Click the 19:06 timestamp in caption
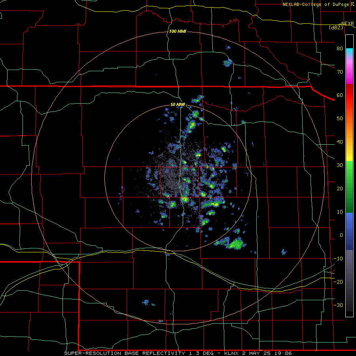Screen dimensions: 356x356 283,353
